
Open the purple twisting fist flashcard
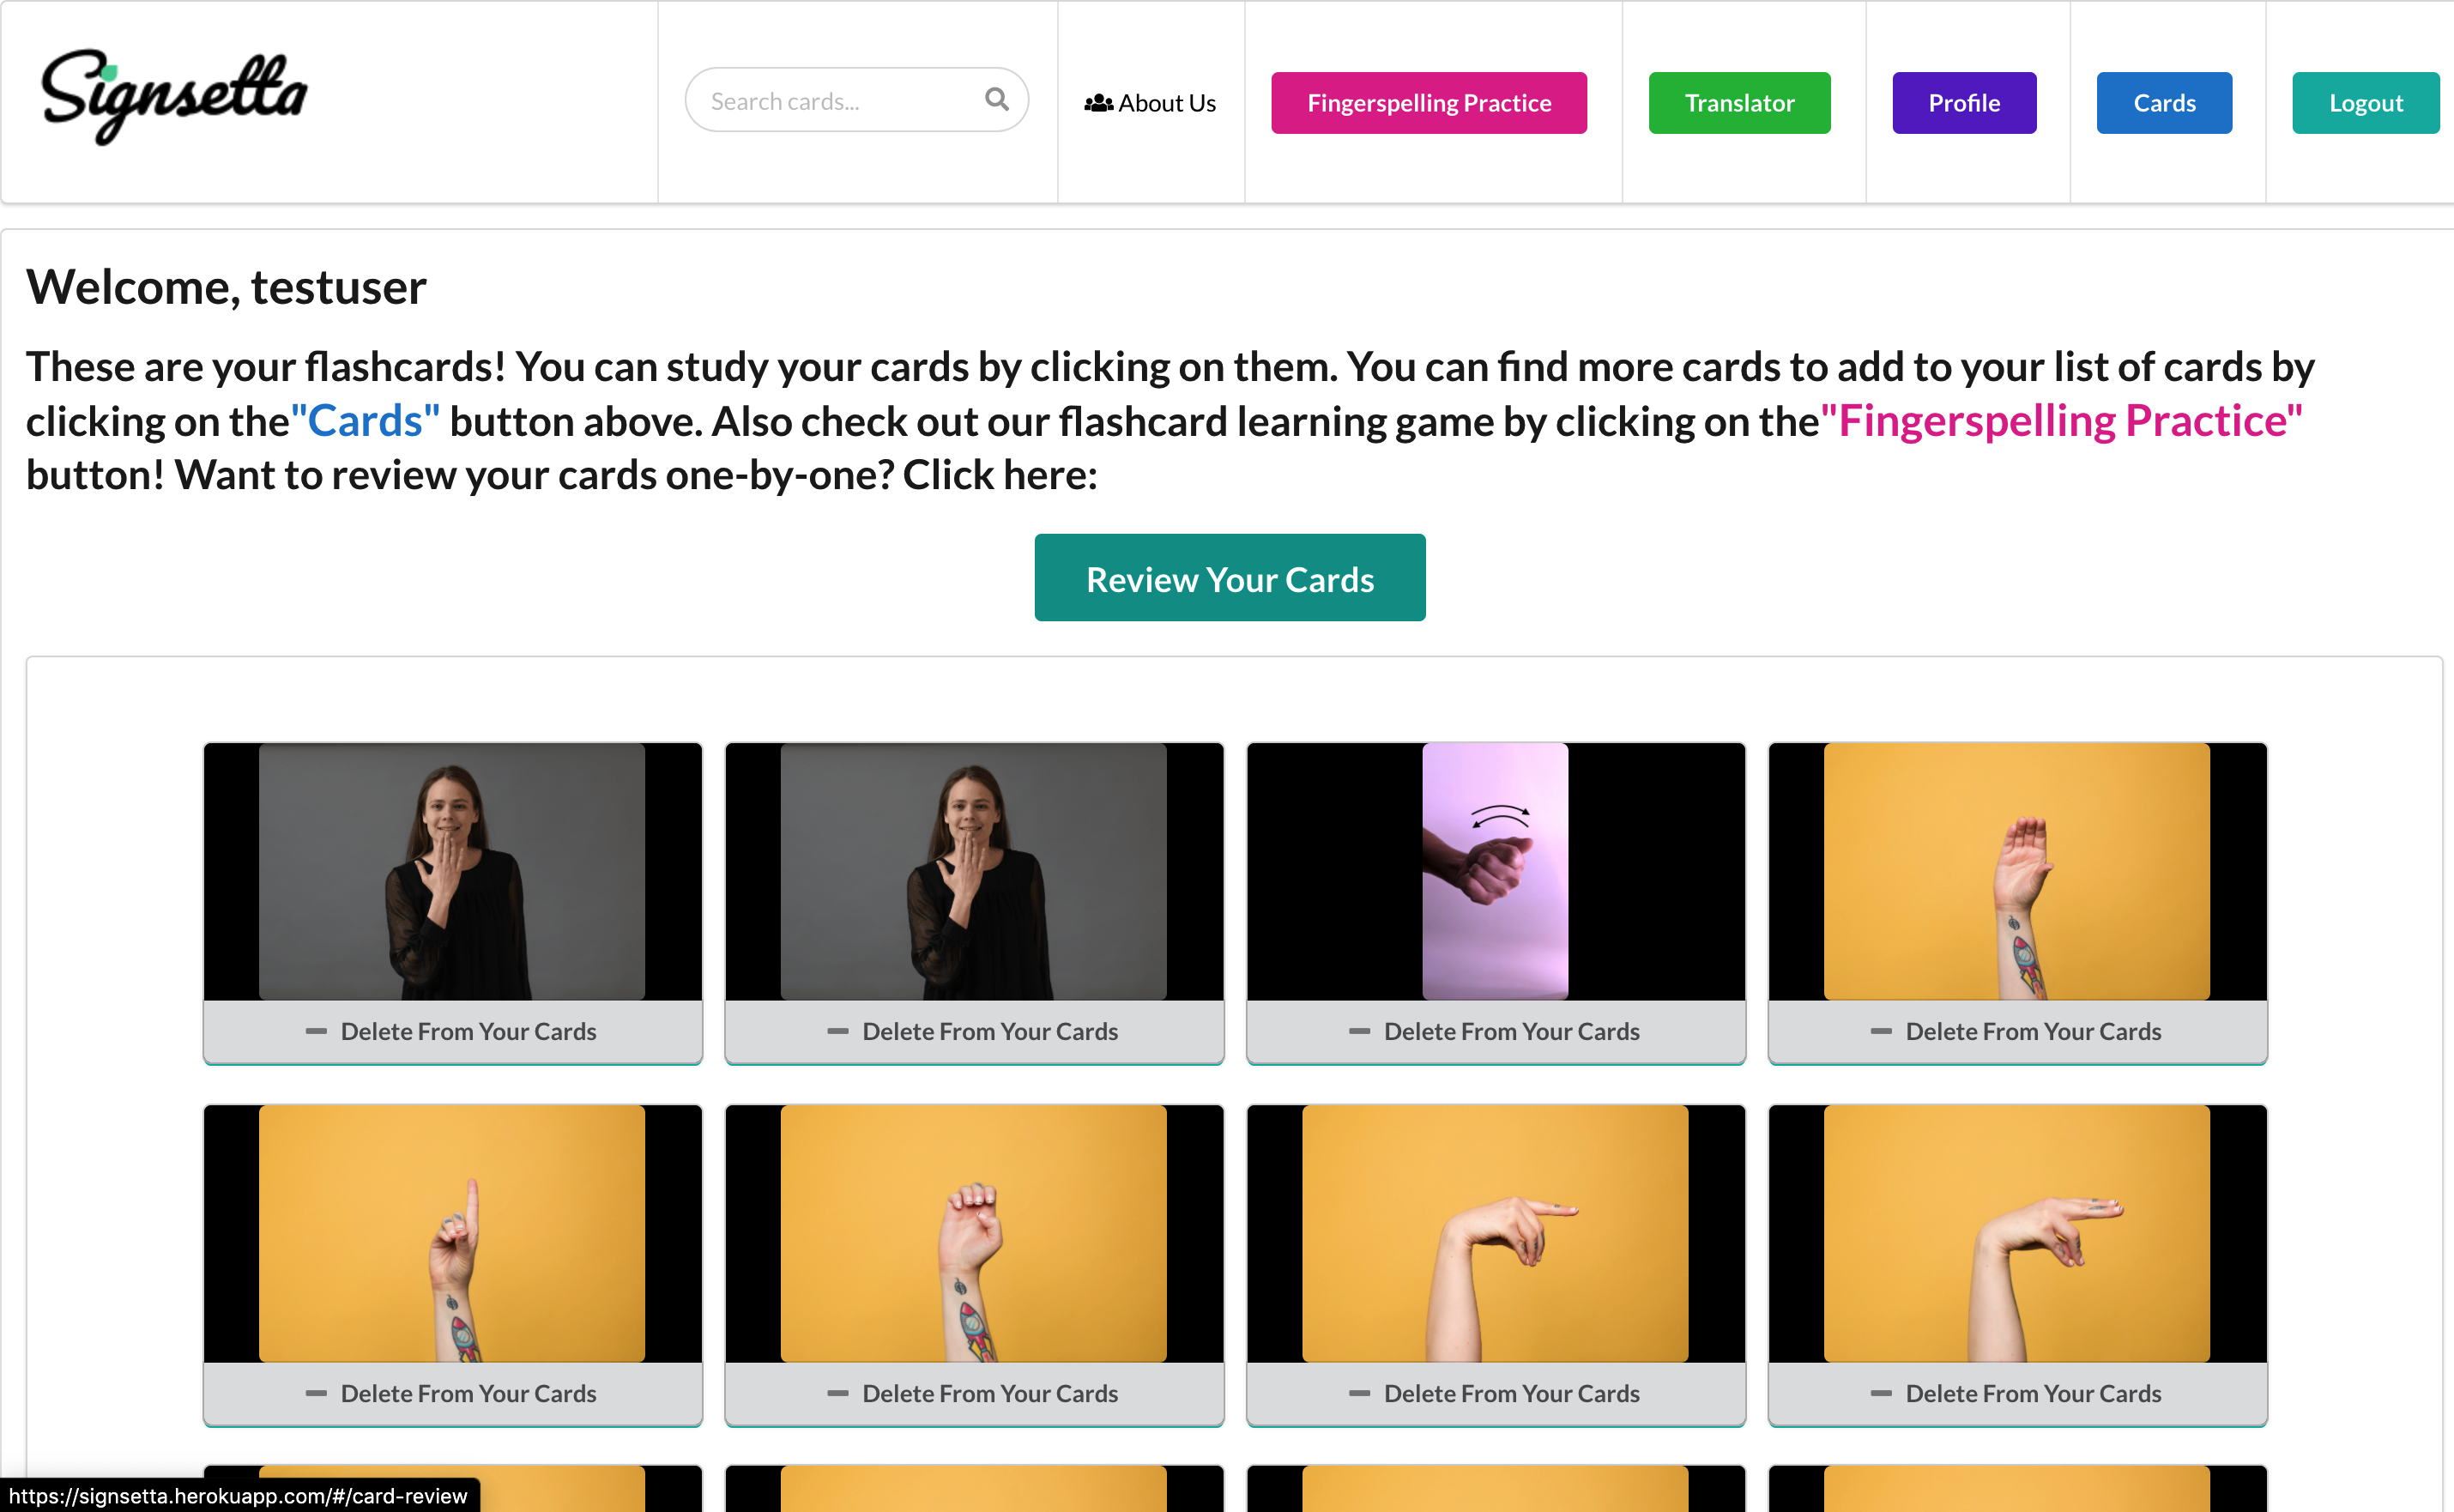coord(1496,871)
